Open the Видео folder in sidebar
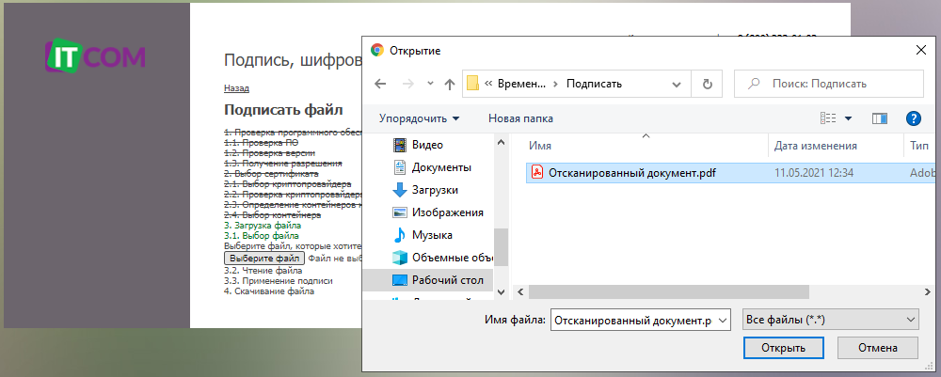Image resolution: width=941 pixels, height=377 pixels. pyautogui.click(x=426, y=145)
